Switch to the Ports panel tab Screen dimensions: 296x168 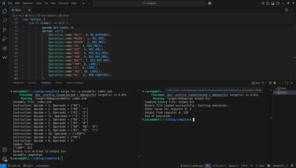(59, 83)
